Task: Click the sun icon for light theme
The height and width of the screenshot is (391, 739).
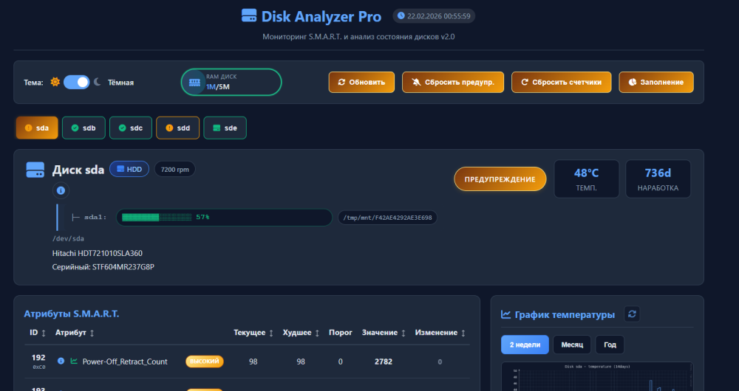Action: [55, 82]
